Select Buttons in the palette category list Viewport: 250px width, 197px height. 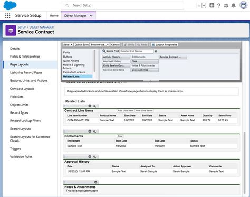(x=68, y=57)
